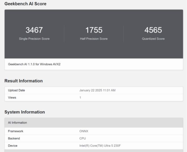The width and height of the screenshot is (187, 152).
Task: Click the Geekbench AI Score heading
Action: click(x=25, y=4)
